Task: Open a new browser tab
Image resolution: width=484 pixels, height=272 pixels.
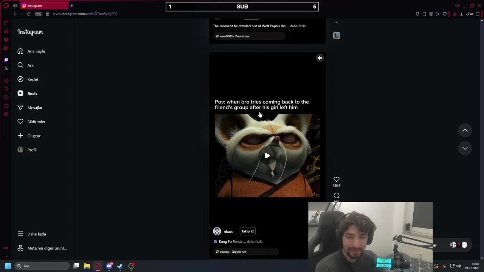Action: pyautogui.click(x=71, y=6)
